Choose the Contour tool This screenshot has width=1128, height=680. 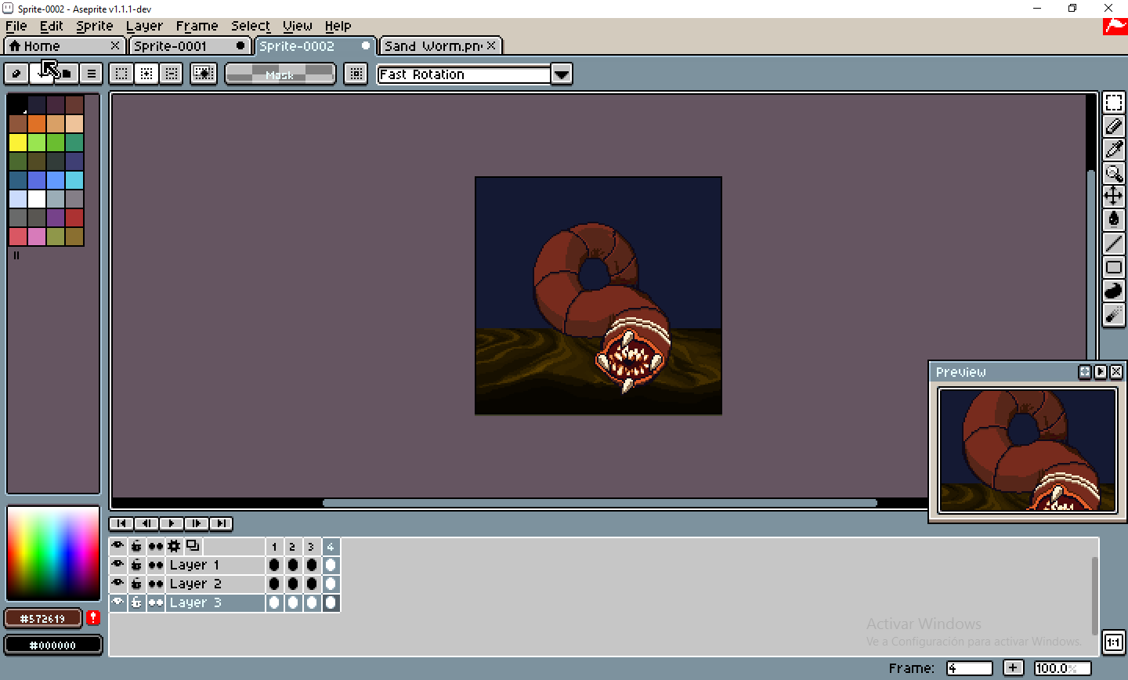click(x=1113, y=291)
